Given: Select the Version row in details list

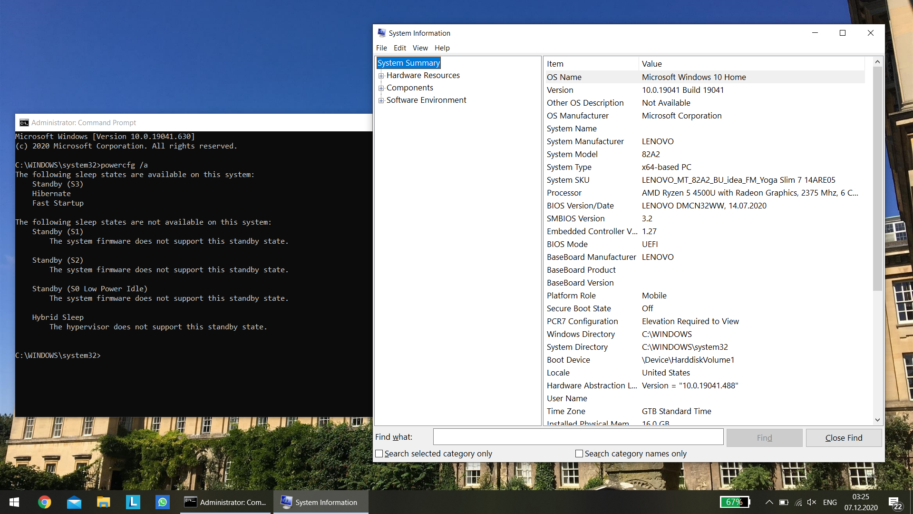Looking at the screenshot, I should [705, 90].
